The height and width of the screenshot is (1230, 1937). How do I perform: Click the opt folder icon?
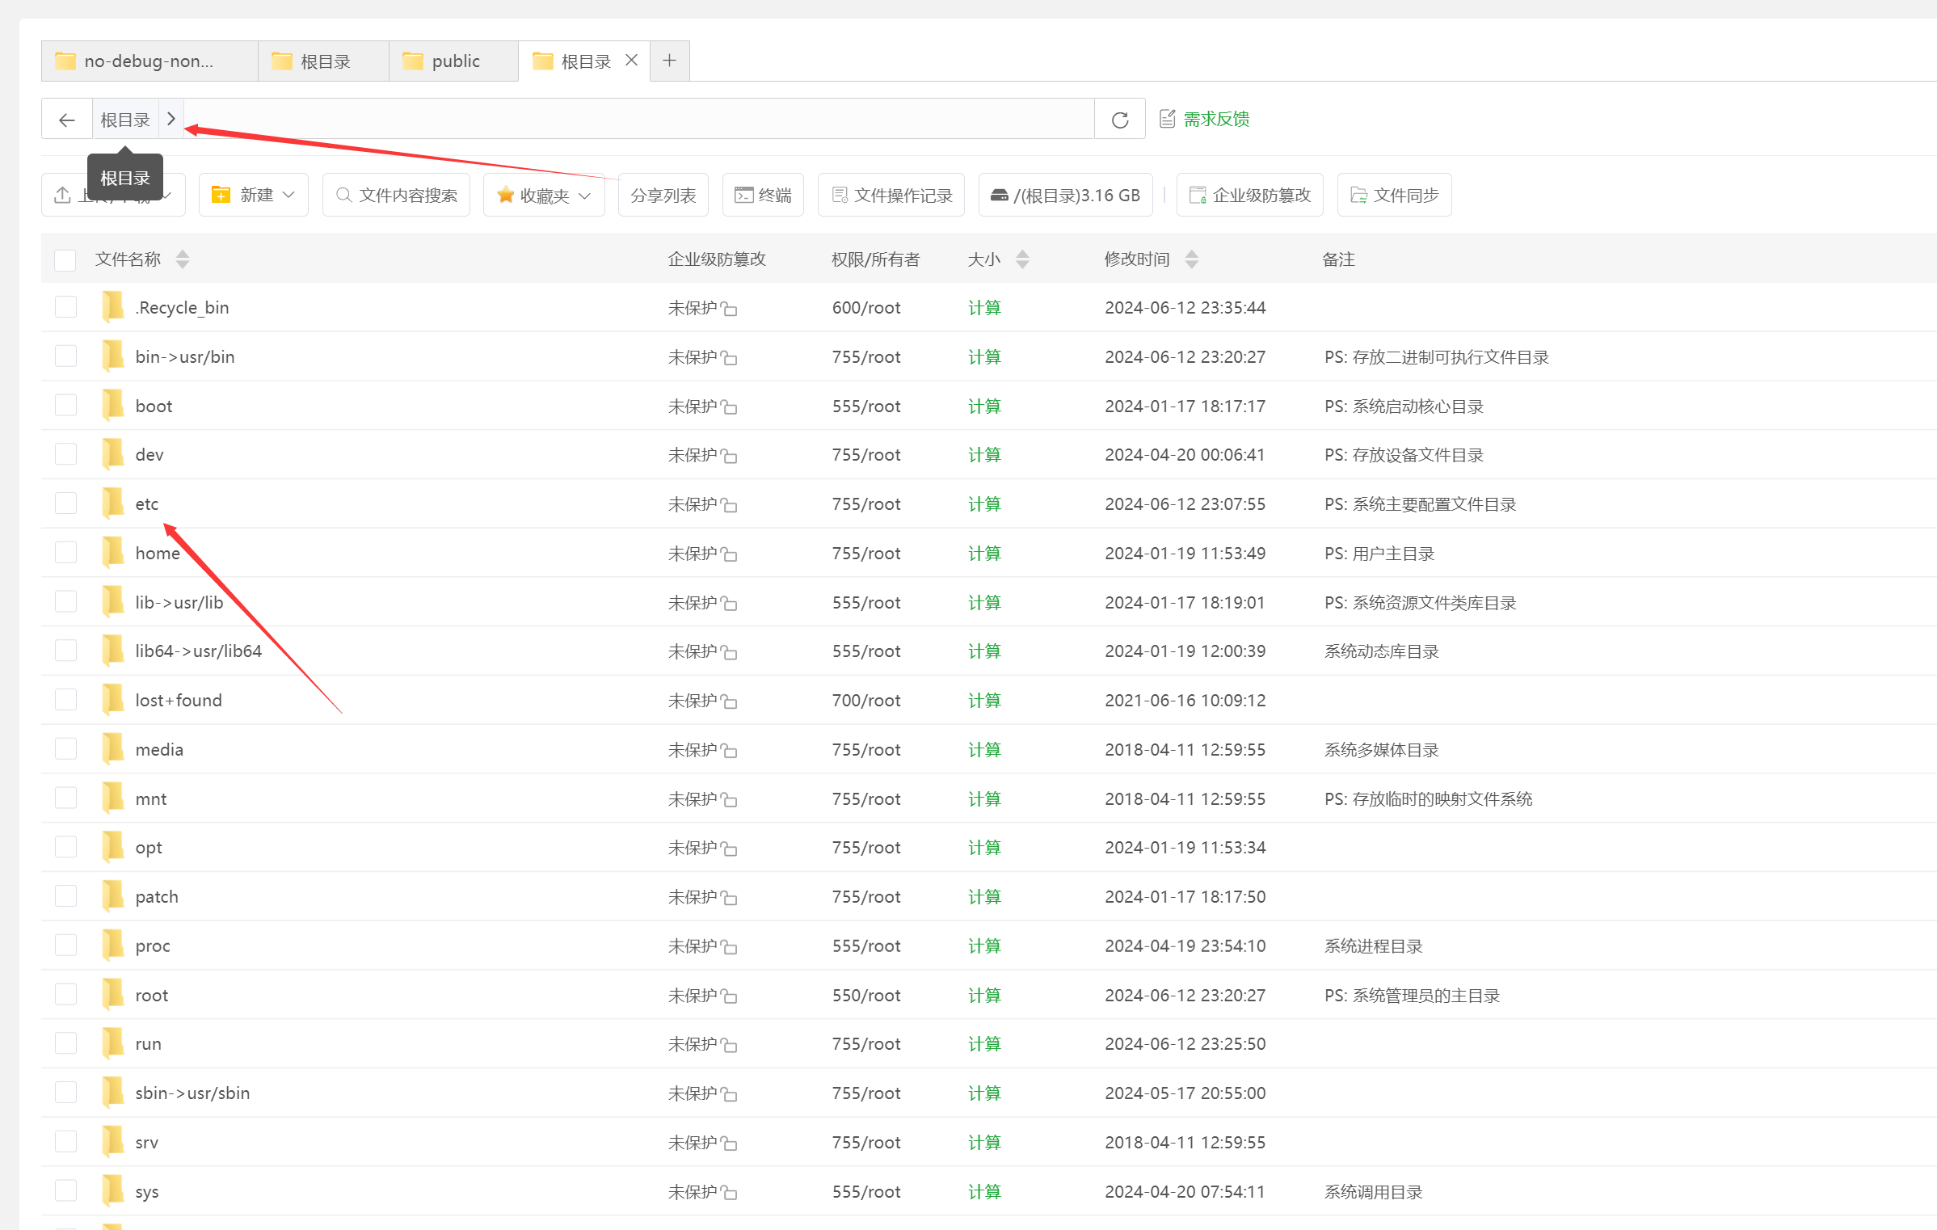113,847
